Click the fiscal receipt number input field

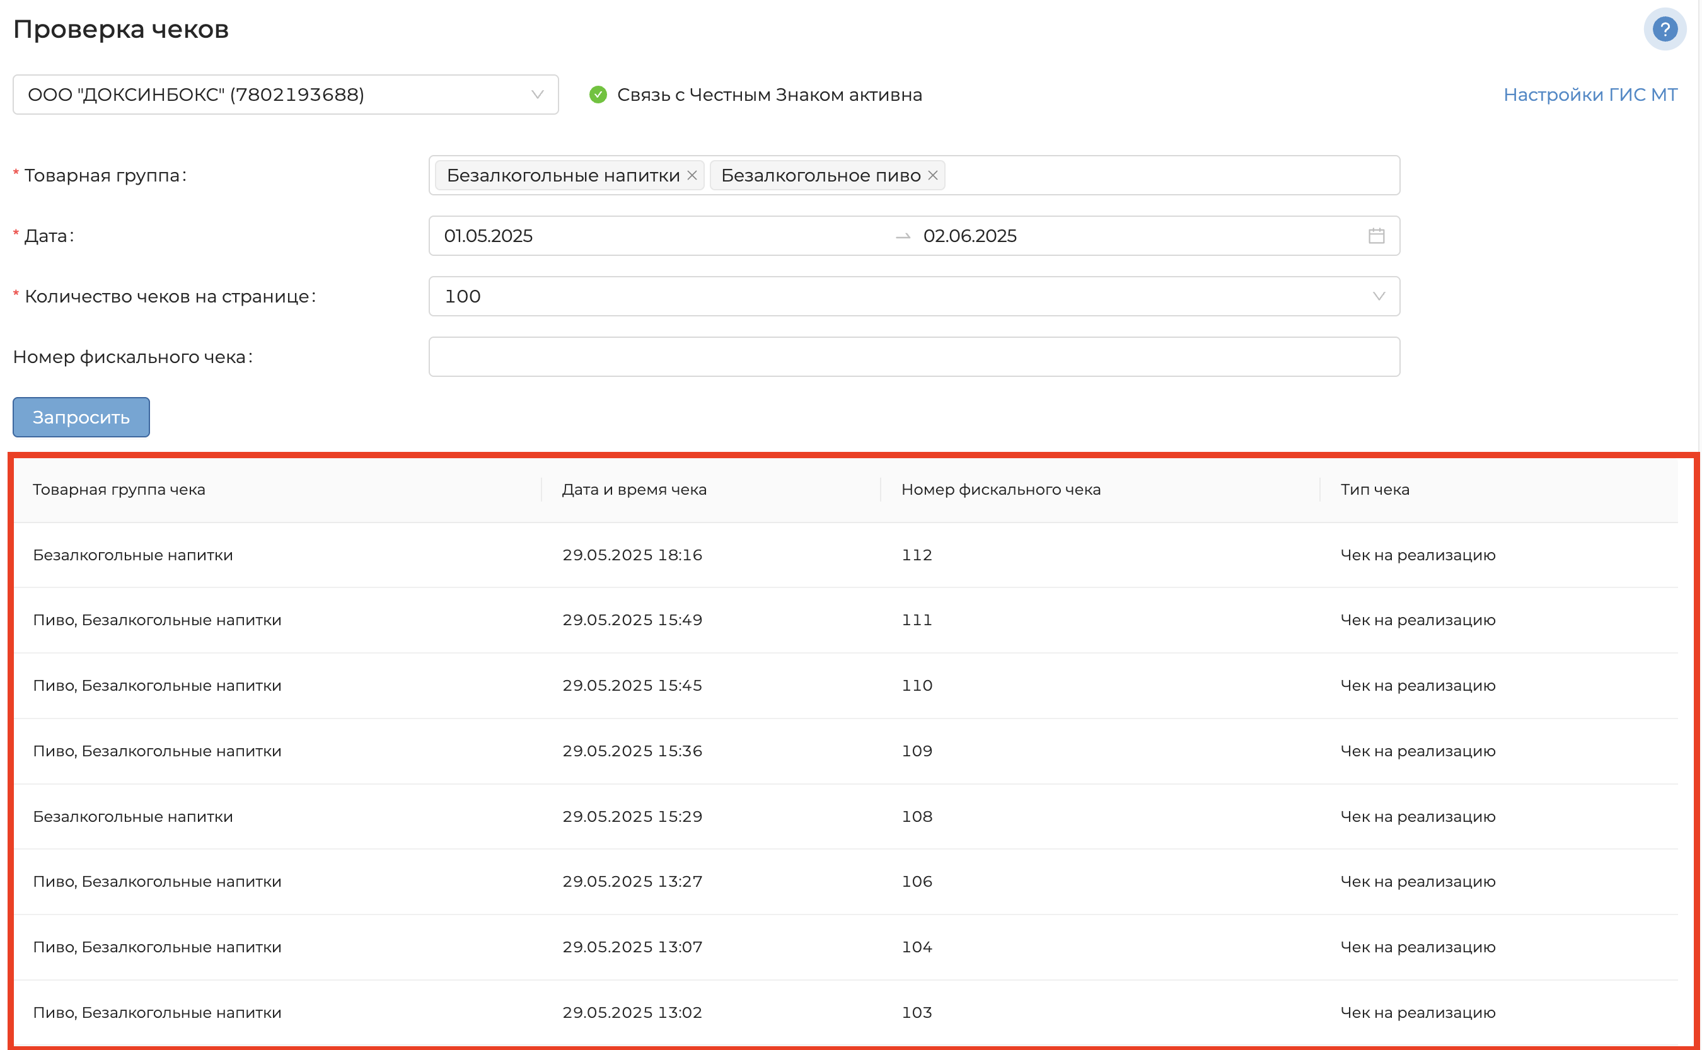click(913, 357)
